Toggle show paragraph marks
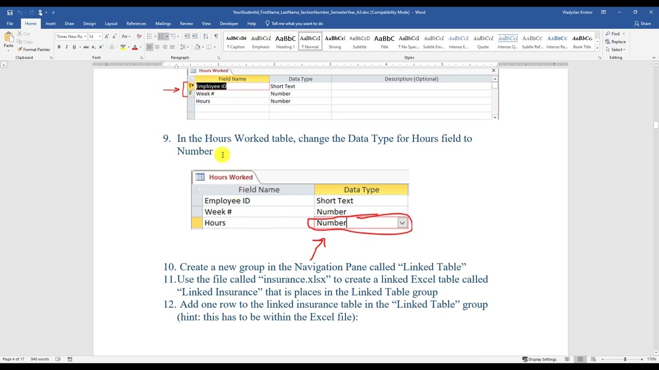The width and height of the screenshot is (659, 370). [x=216, y=36]
